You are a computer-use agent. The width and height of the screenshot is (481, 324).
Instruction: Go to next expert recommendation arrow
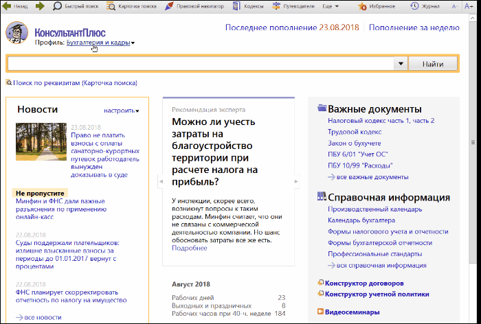pyautogui.click(x=297, y=181)
